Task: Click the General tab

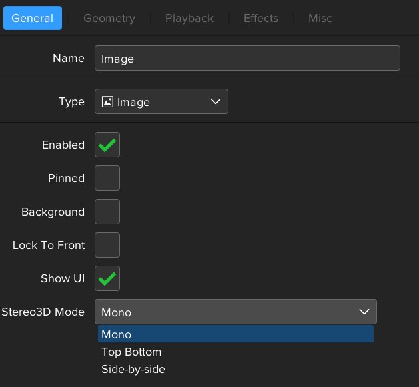Action: coord(33,18)
